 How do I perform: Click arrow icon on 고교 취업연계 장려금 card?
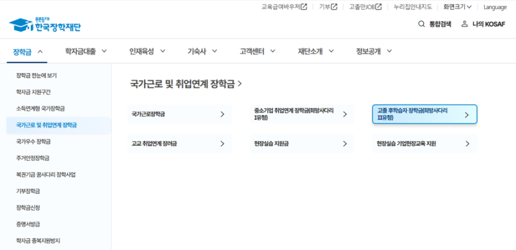pyautogui.click(x=223, y=143)
